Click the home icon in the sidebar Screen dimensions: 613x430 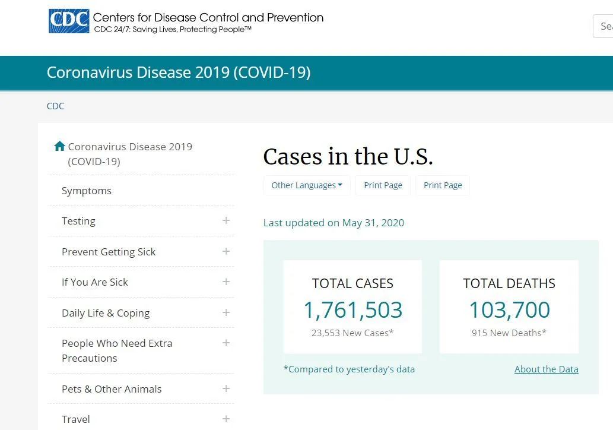coord(59,146)
